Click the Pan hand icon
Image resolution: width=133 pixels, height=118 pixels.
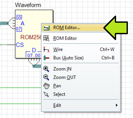[46, 86]
